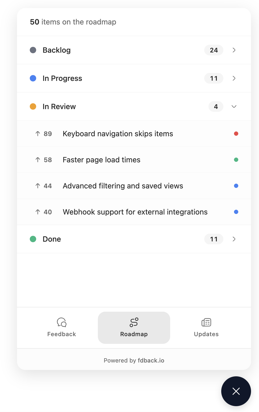Click the Feedback chat bubble icon

click(x=62, y=322)
